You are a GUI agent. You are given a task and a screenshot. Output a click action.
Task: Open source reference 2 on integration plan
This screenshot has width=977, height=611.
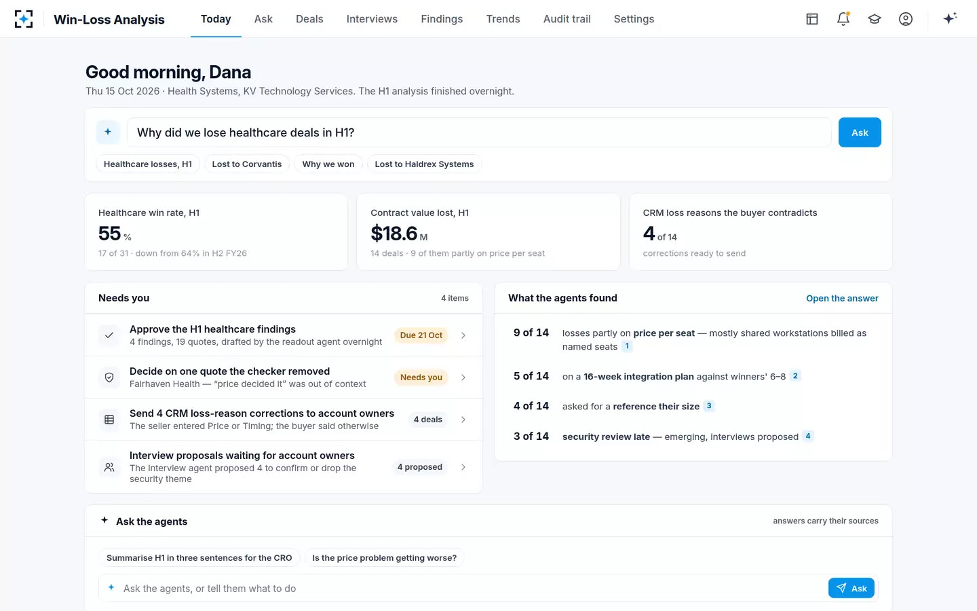pyautogui.click(x=795, y=376)
